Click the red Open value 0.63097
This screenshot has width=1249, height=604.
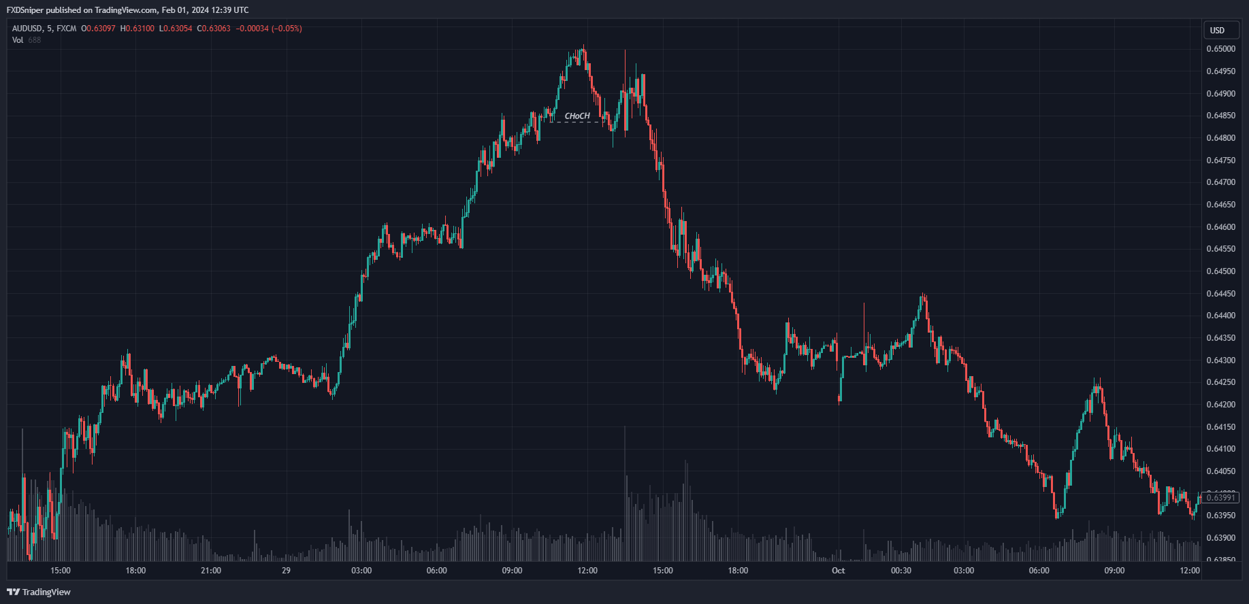click(x=101, y=29)
